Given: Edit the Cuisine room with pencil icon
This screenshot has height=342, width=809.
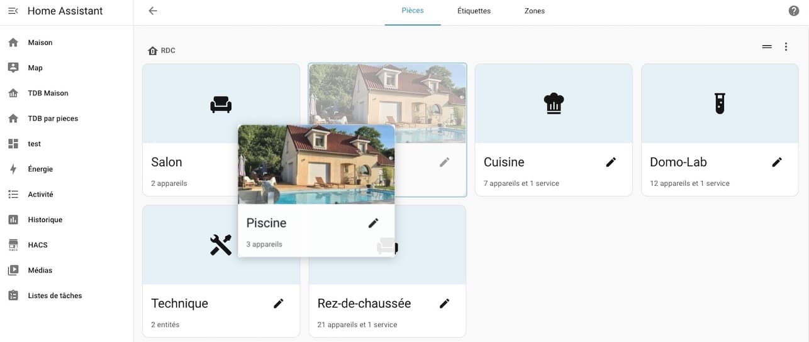Looking at the screenshot, I should tap(611, 162).
